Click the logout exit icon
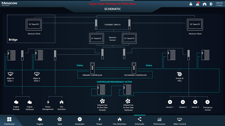The height and width of the screenshot is (126, 225). coord(211,4)
